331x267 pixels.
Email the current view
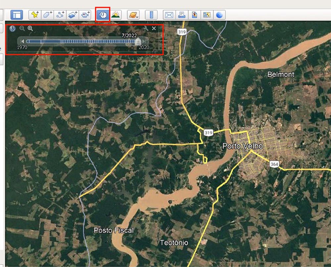tap(169, 14)
